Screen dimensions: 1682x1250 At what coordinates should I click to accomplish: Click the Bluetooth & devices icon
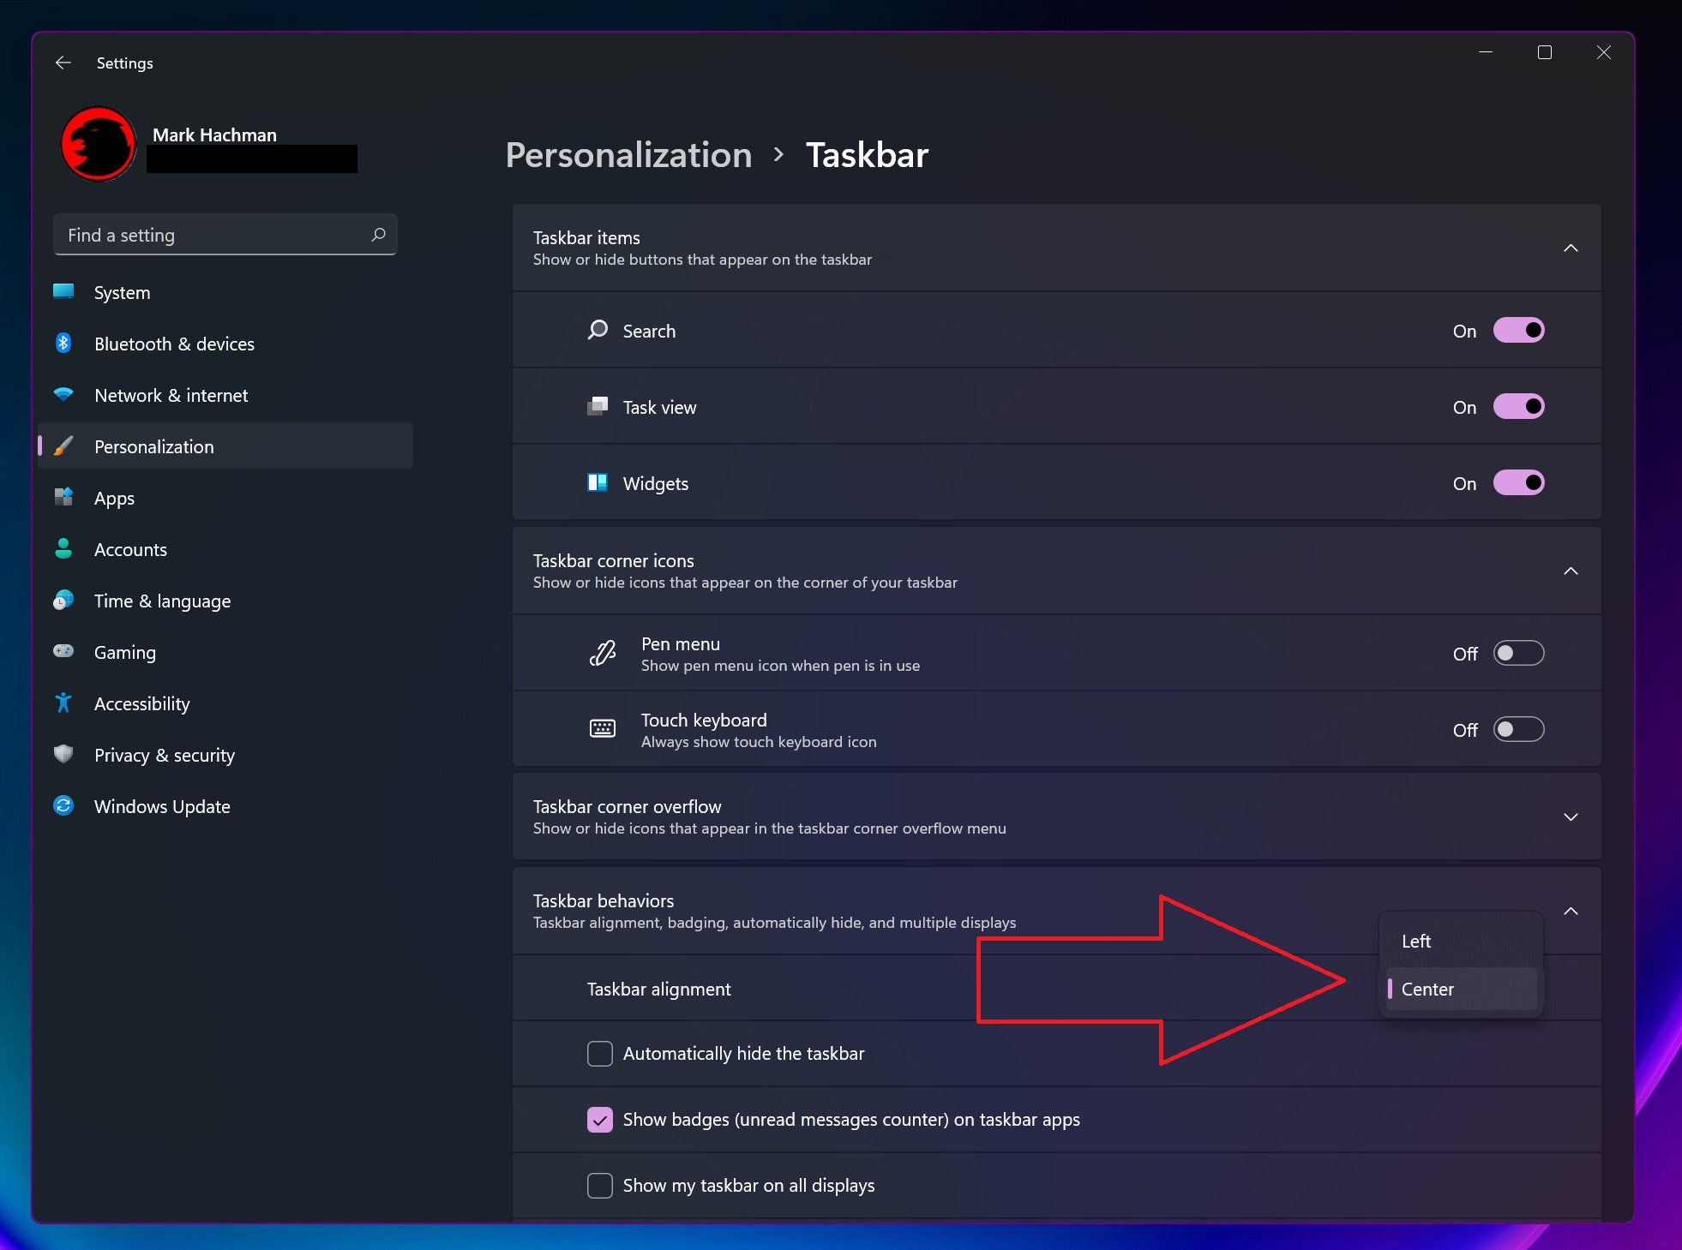[x=62, y=344]
